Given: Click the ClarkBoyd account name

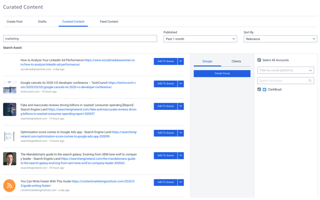Looking at the screenshot, I should (x=274, y=89).
